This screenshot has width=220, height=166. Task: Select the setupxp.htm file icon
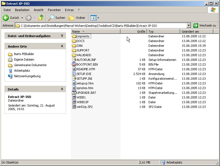click(74, 83)
